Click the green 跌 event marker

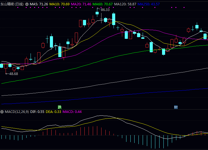59,107
